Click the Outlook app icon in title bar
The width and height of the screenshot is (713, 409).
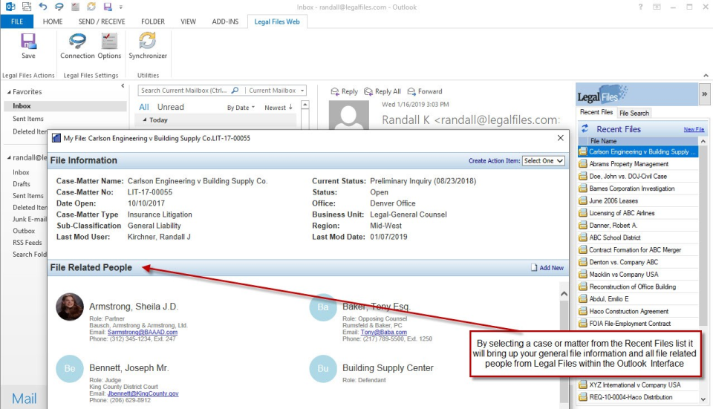pyautogui.click(x=10, y=7)
